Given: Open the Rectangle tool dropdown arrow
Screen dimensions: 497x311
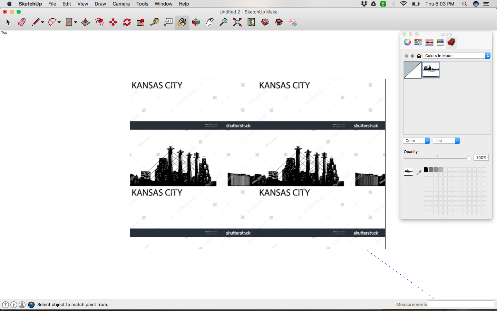Looking at the screenshot, I should coord(76,22).
